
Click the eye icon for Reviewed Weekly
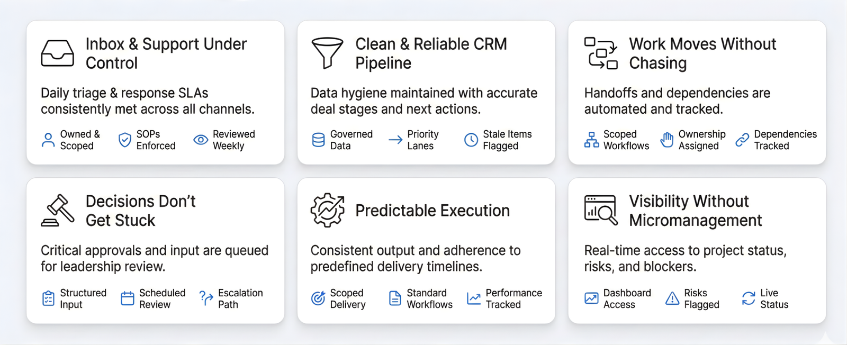[x=201, y=140]
